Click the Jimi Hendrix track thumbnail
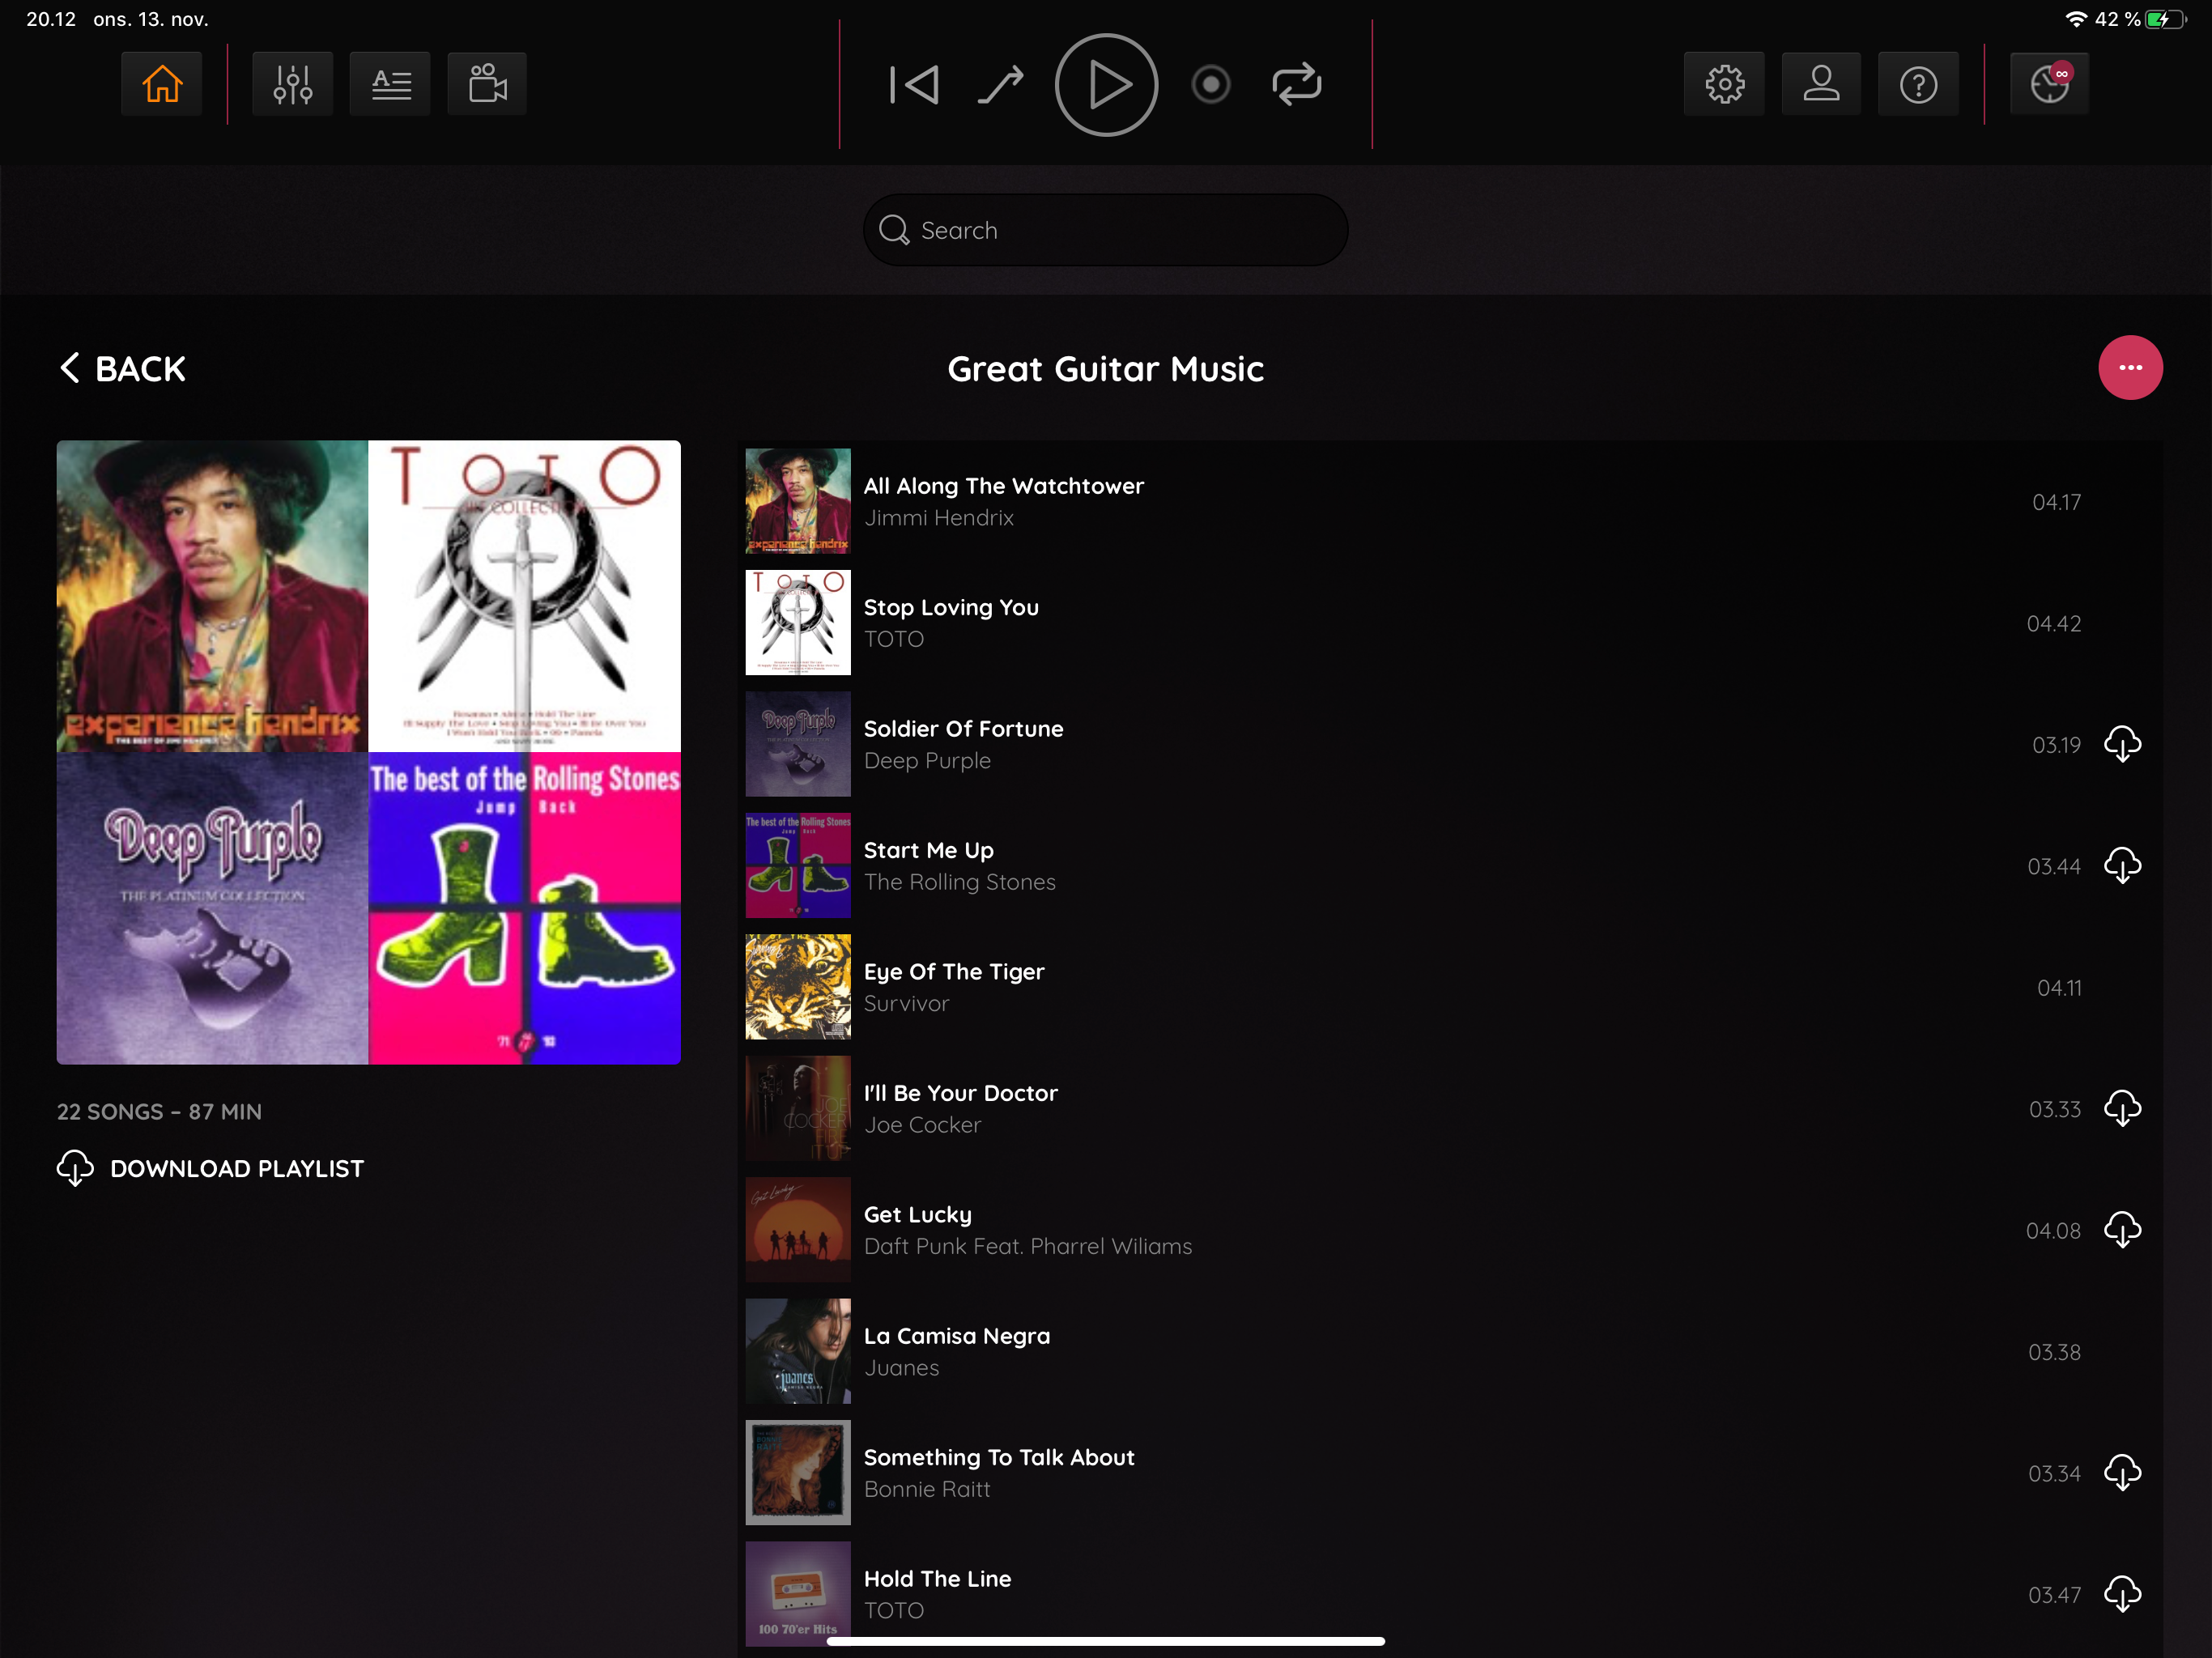 (798, 501)
